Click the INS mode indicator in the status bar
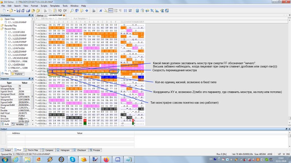 pos(288,154)
